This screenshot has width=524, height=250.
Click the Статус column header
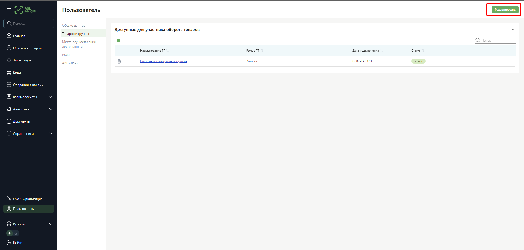[416, 51]
